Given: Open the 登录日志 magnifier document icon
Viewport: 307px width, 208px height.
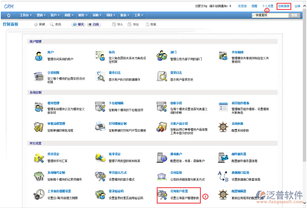Looking at the screenshot, I should 162,76.
